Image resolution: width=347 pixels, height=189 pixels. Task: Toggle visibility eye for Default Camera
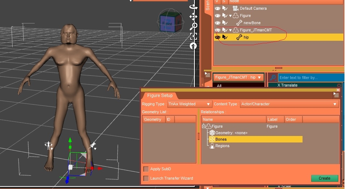pos(218,8)
